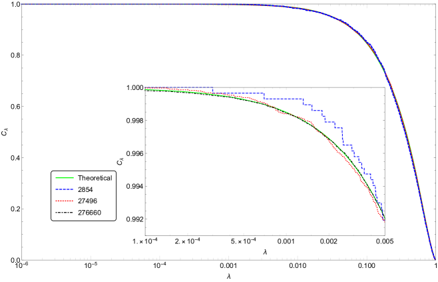
Task: Click the 276660 legend label
Action: point(89,213)
